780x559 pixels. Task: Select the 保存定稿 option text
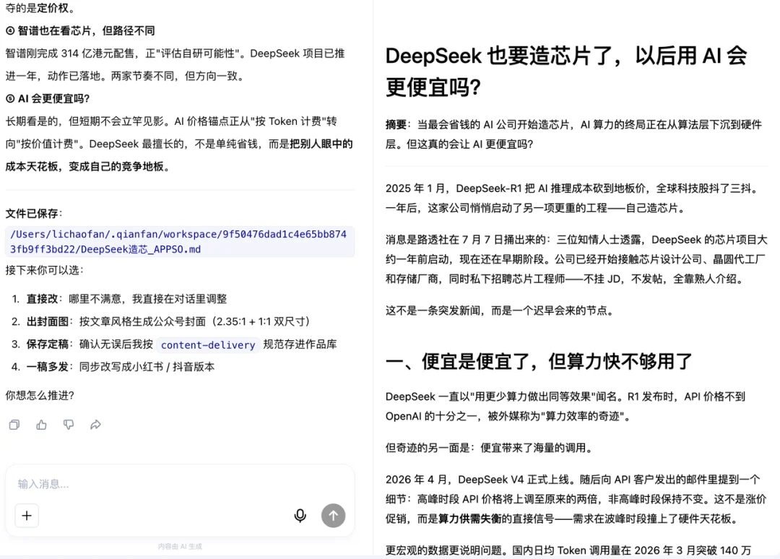[x=47, y=344]
